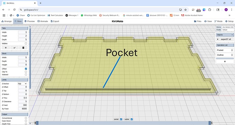
Task: Toggle the outline layer visibility checkbox
Action: pyautogui.click(x=131, y=119)
